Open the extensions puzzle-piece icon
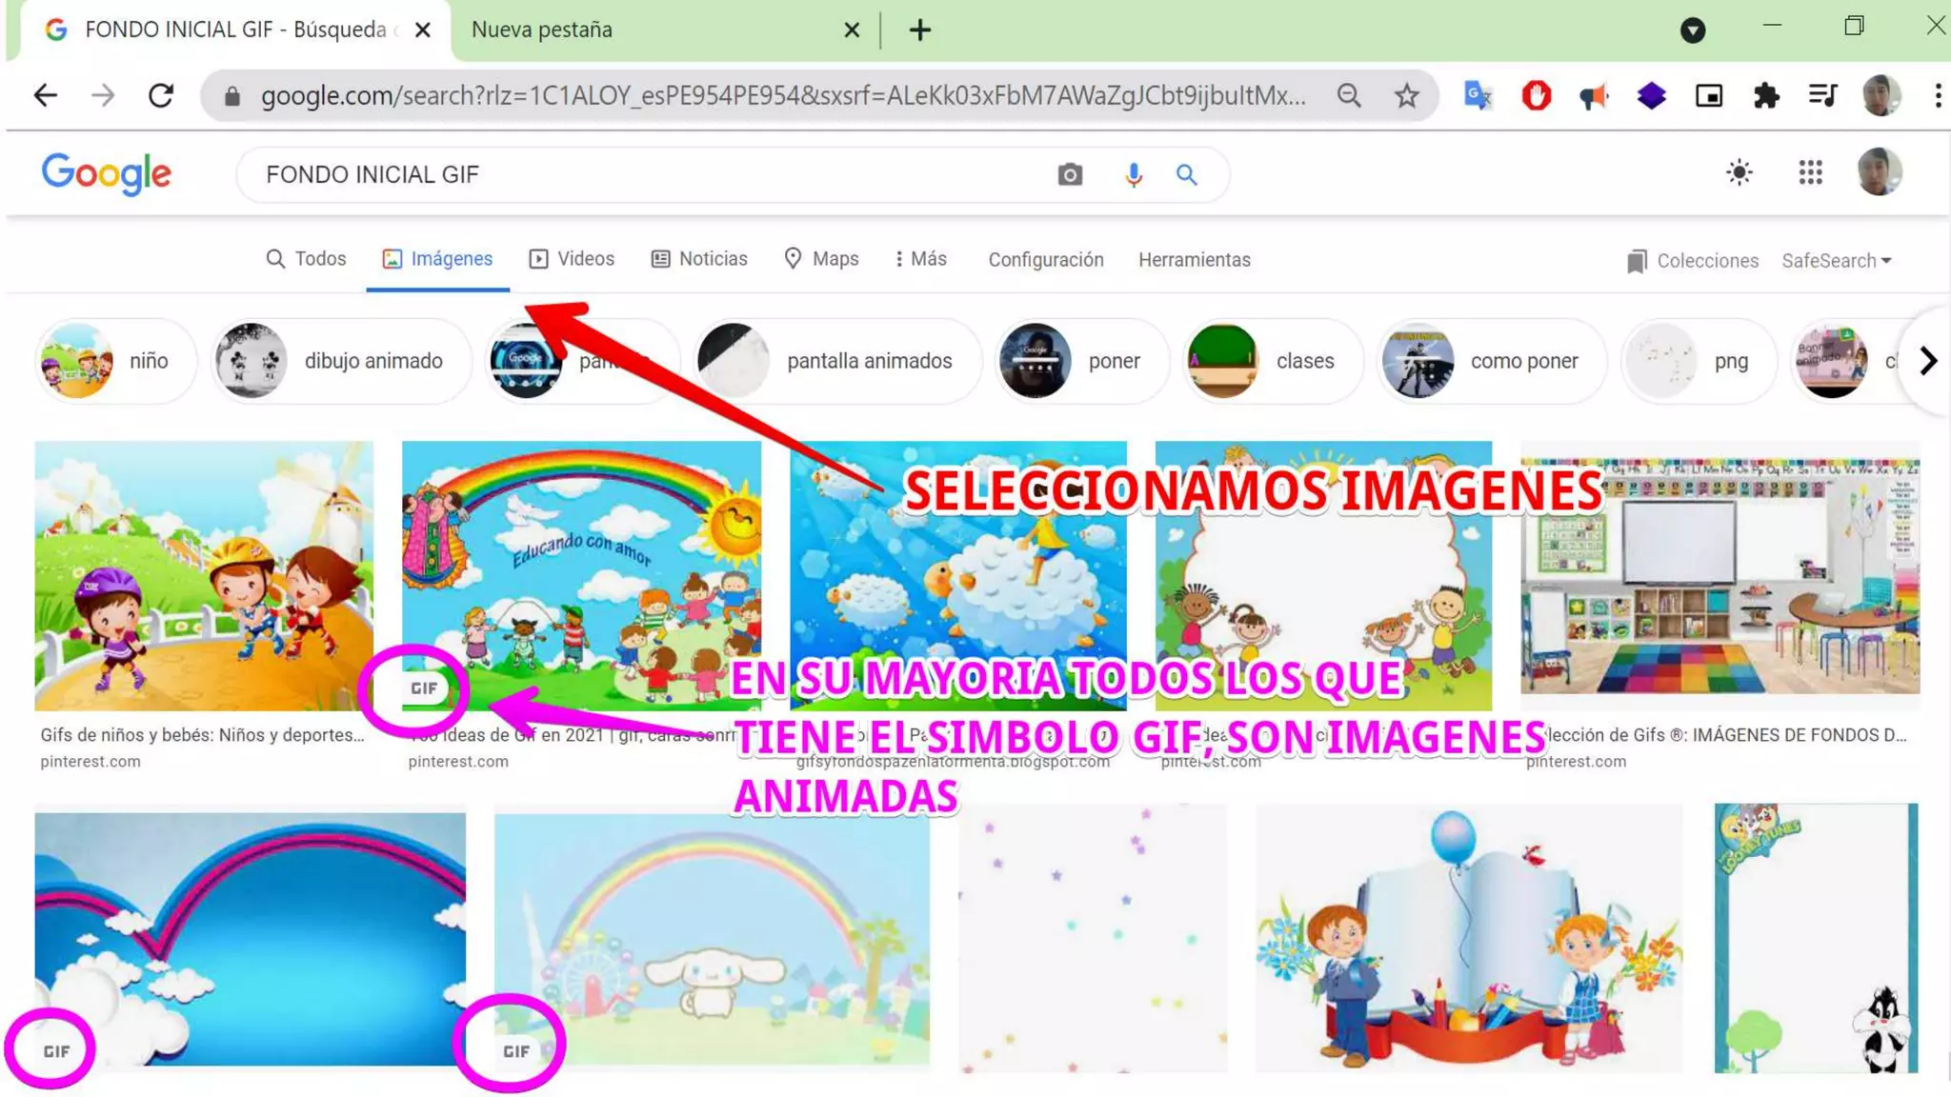 click(1766, 95)
